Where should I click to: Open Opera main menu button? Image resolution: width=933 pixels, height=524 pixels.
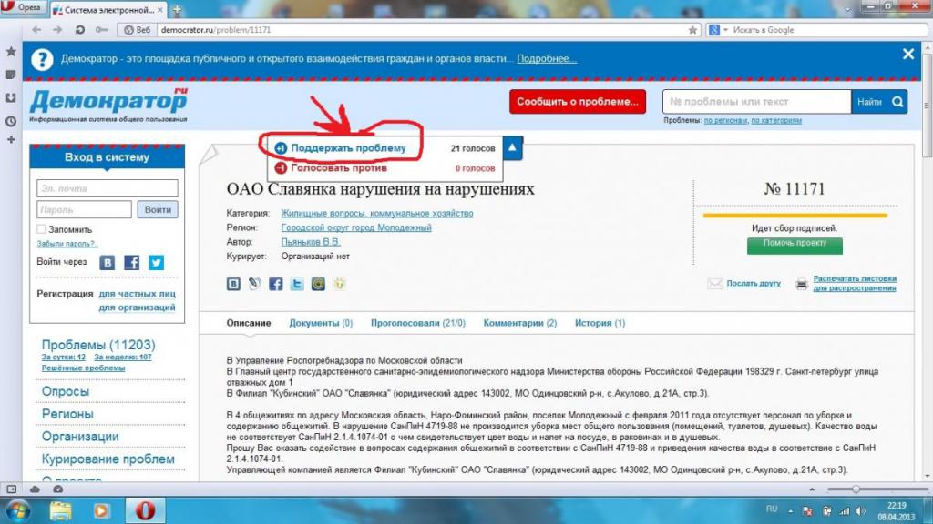(x=24, y=7)
